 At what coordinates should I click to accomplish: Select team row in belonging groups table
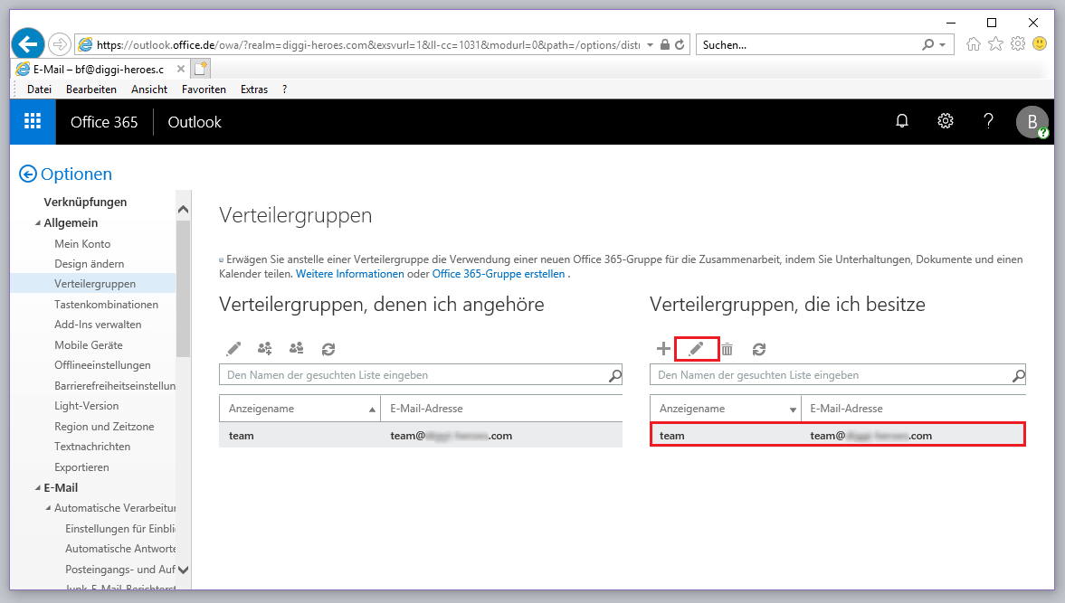point(421,436)
